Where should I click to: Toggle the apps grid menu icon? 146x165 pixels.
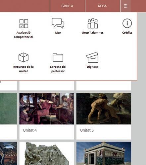125,6
